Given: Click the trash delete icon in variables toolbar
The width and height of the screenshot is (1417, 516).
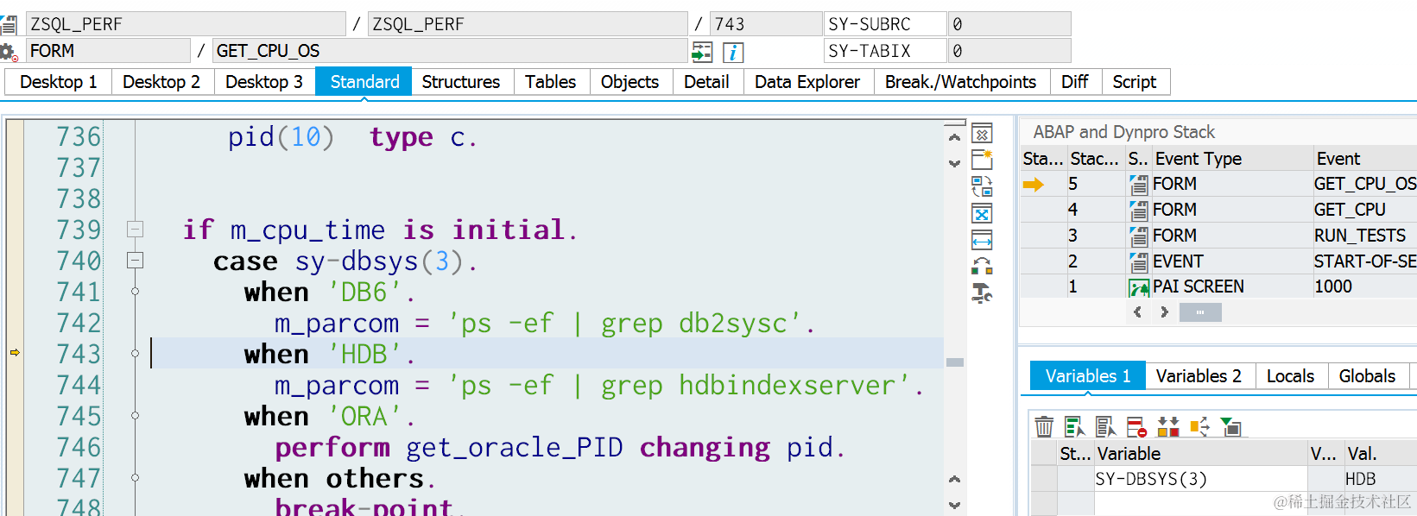Looking at the screenshot, I should coord(1044,426).
